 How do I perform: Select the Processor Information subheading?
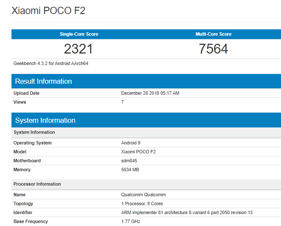tap(37, 184)
